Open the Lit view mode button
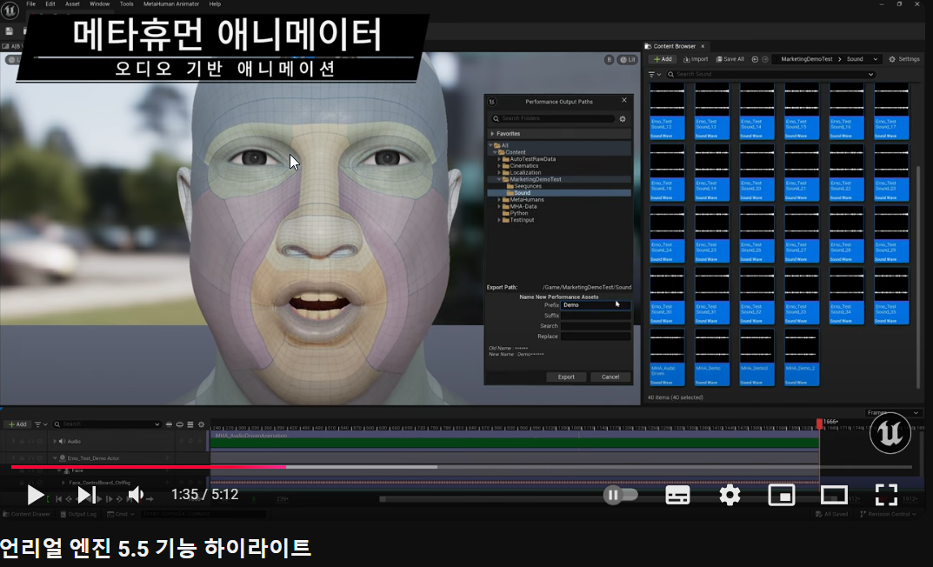Viewport: 933px width, 567px height. tap(627, 59)
